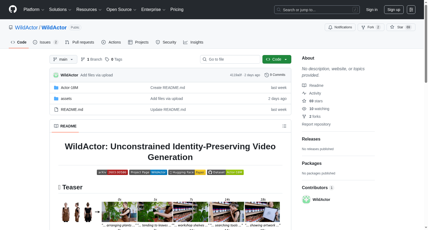Switch to the Projects tab
428x230 pixels.
click(138, 42)
